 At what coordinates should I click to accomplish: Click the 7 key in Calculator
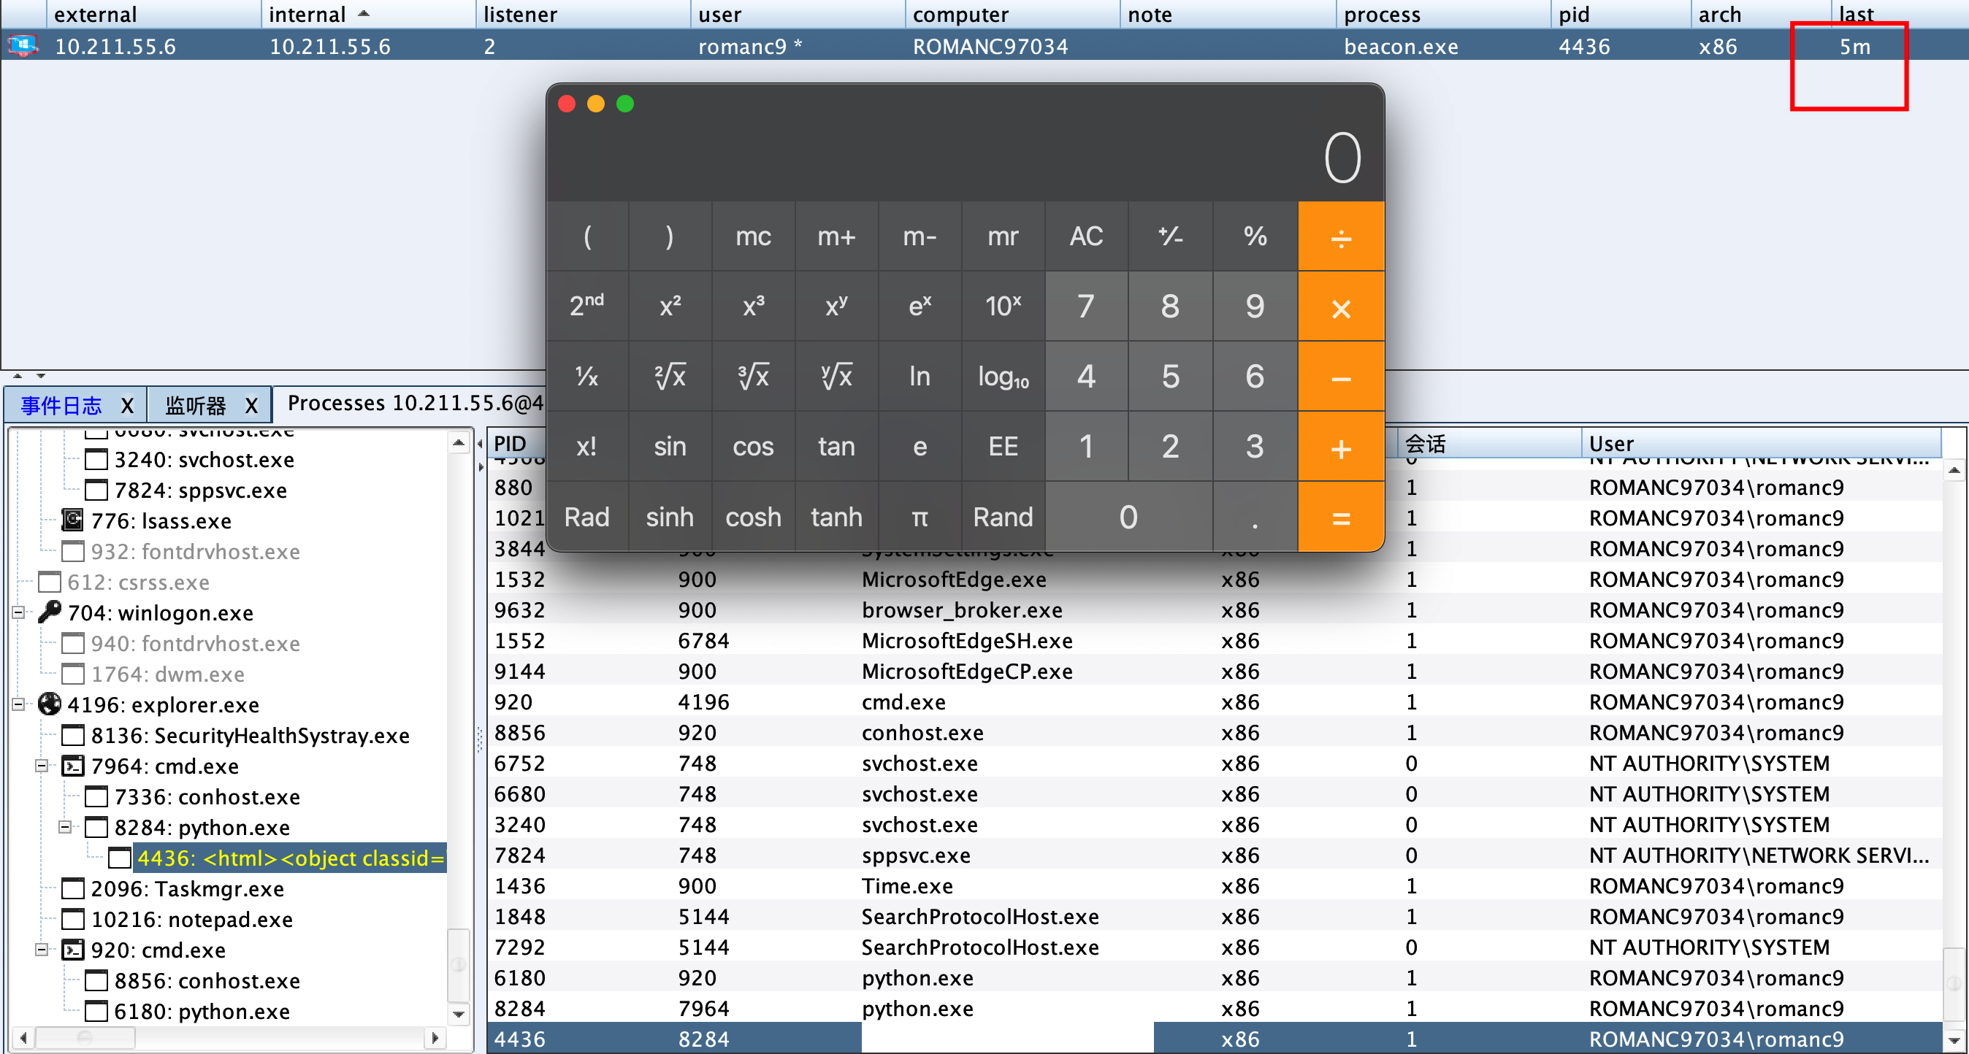[1085, 307]
